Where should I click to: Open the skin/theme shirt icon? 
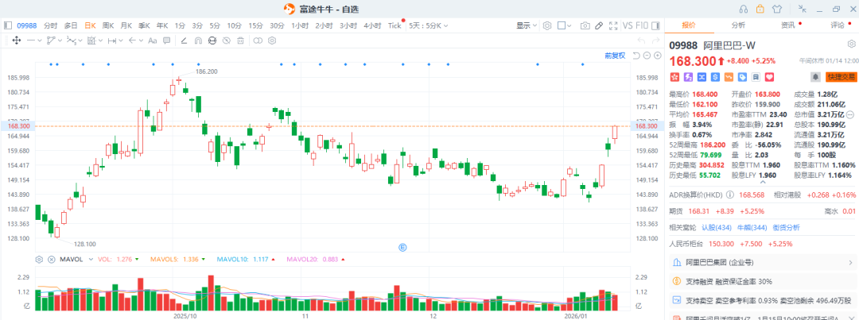777,8
